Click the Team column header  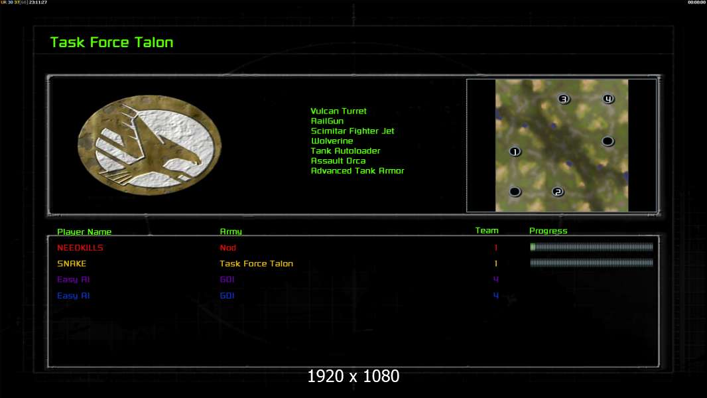[x=487, y=230]
